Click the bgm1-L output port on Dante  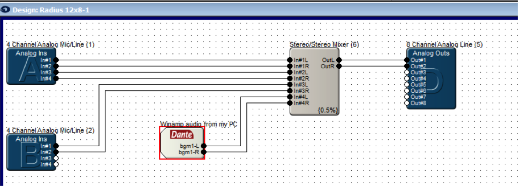204,146
